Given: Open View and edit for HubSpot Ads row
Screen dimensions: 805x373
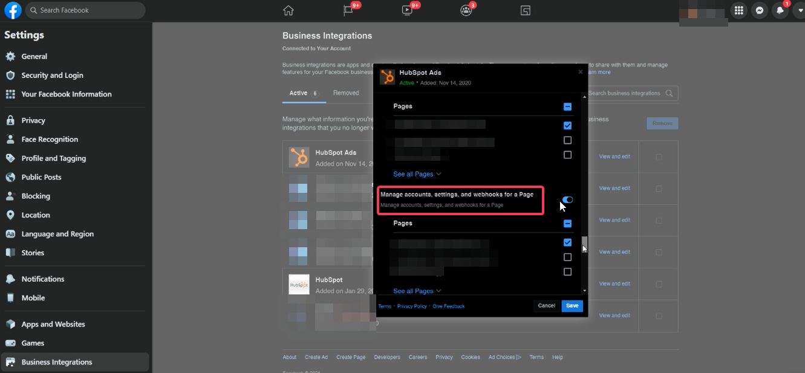Looking at the screenshot, I should click(614, 157).
